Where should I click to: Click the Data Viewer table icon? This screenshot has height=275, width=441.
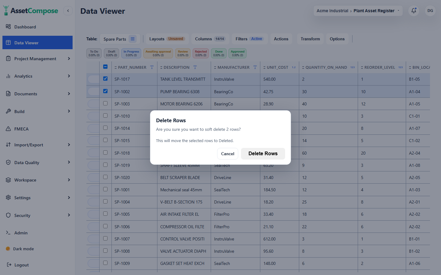click(8, 42)
